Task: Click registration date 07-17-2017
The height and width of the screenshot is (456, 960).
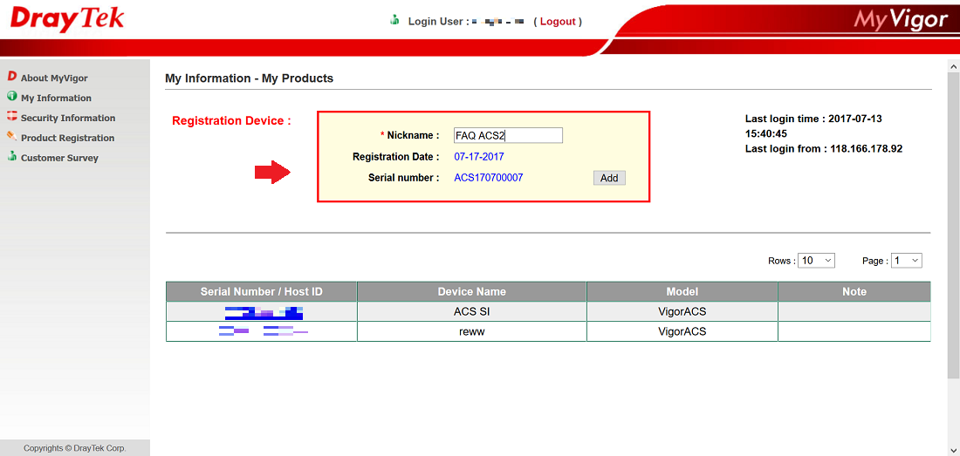Action: pos(479,156)
